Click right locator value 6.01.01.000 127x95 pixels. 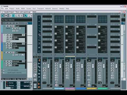tap(28, 86)
